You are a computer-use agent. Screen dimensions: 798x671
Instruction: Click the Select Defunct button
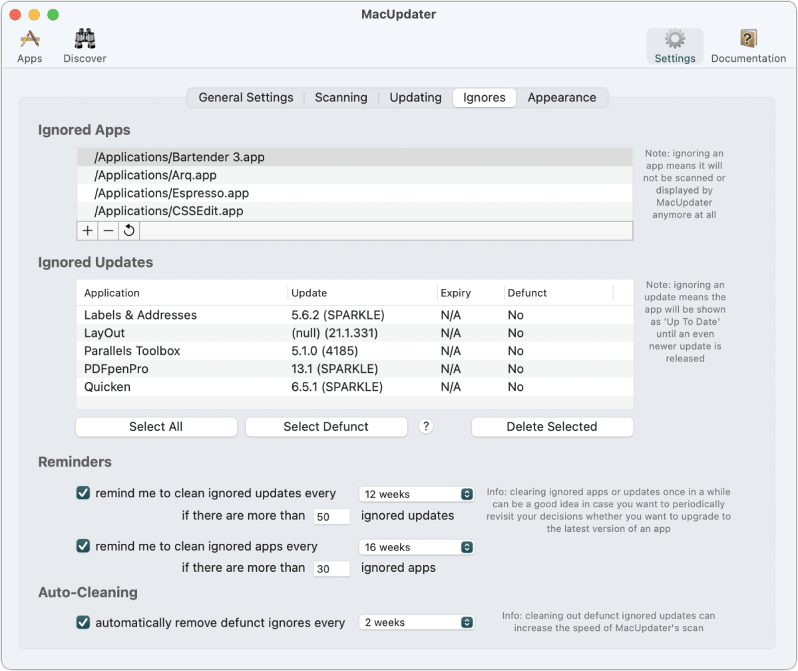pyautogui.click(x=326, y=427)
